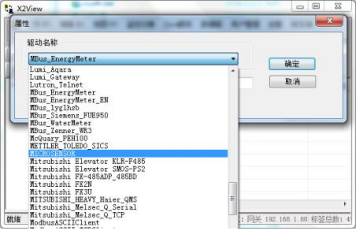Select Mitsubishi FX2N driver

[128, 184]
